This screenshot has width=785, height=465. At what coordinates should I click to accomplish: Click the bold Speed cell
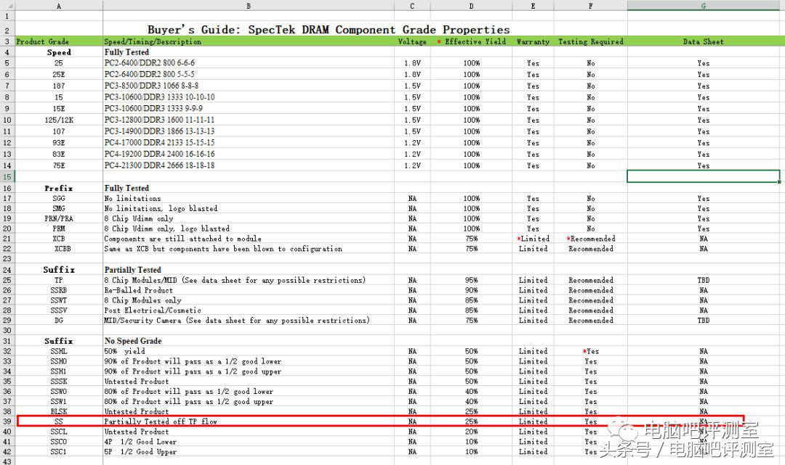click(59, 52)
